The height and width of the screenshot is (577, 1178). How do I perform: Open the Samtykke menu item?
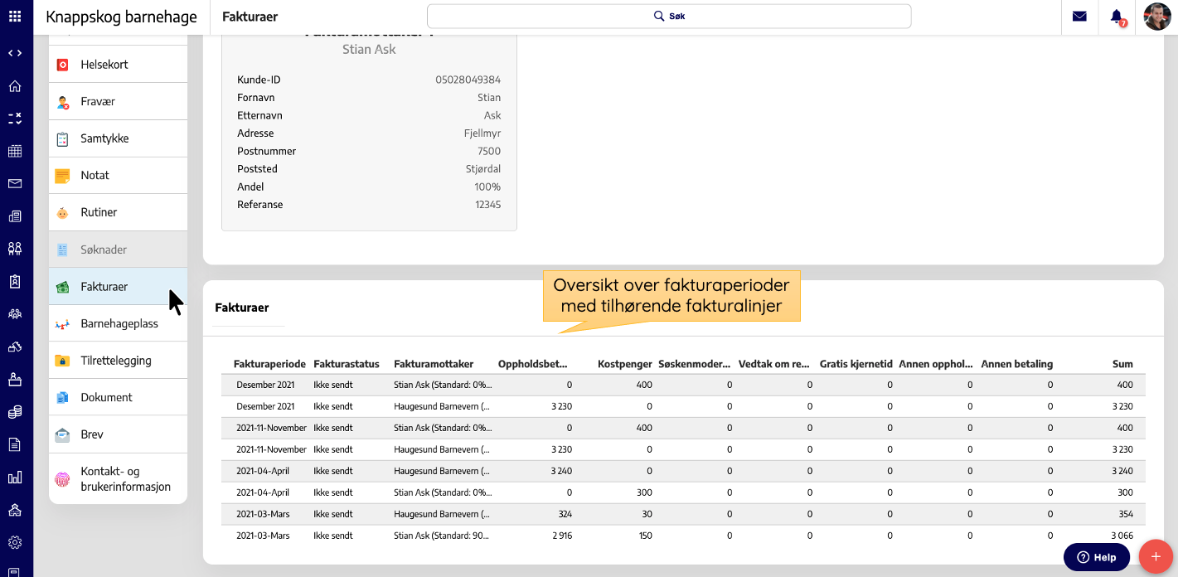click(118, 138)
